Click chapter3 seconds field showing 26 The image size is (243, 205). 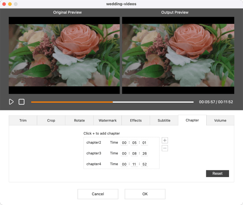pyautogui.click(x=145, y=153)
